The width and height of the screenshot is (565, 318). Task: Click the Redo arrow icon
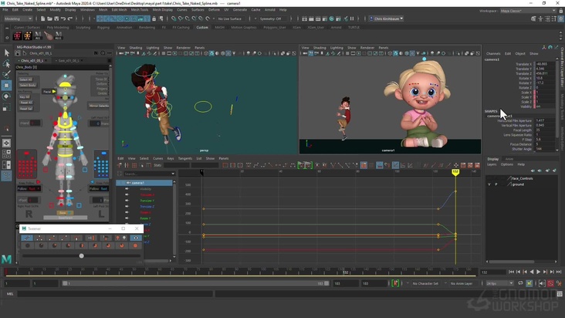(70, 19)
